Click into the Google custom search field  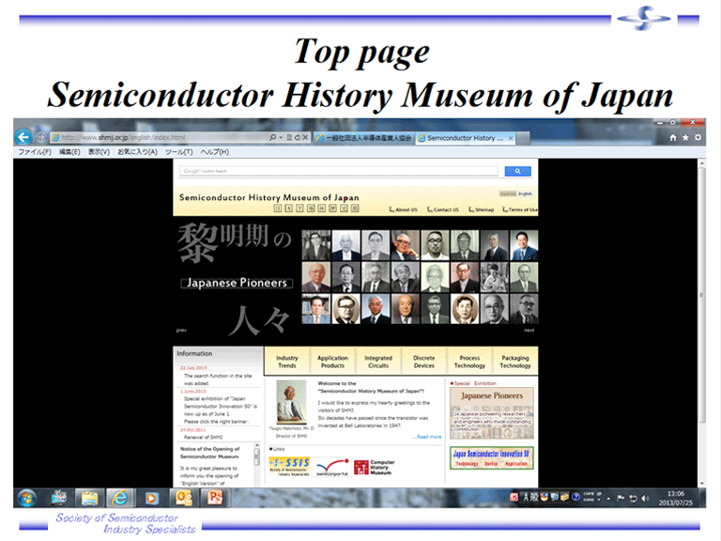[338, 171]
